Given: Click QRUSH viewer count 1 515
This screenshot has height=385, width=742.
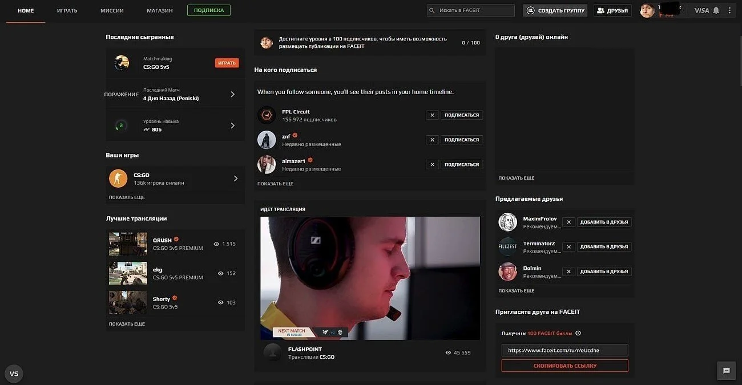Looking at the screenshot, I should click(x=224, y=244).
